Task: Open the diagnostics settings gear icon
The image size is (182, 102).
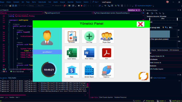Action: pos(148,13)
